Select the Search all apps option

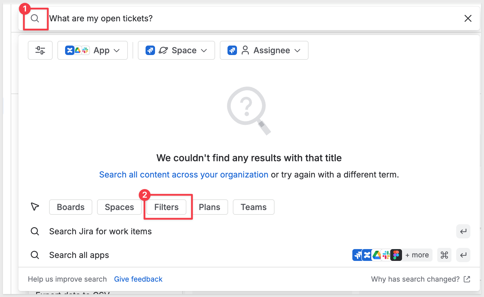click(79, 255)
